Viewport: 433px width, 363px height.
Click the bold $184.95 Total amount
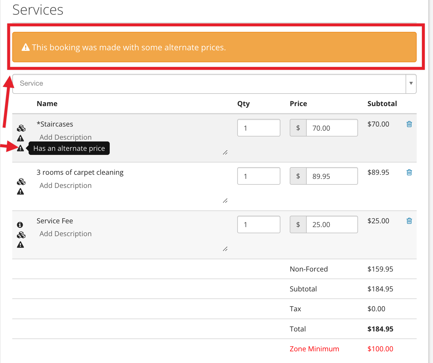[380, 329]
